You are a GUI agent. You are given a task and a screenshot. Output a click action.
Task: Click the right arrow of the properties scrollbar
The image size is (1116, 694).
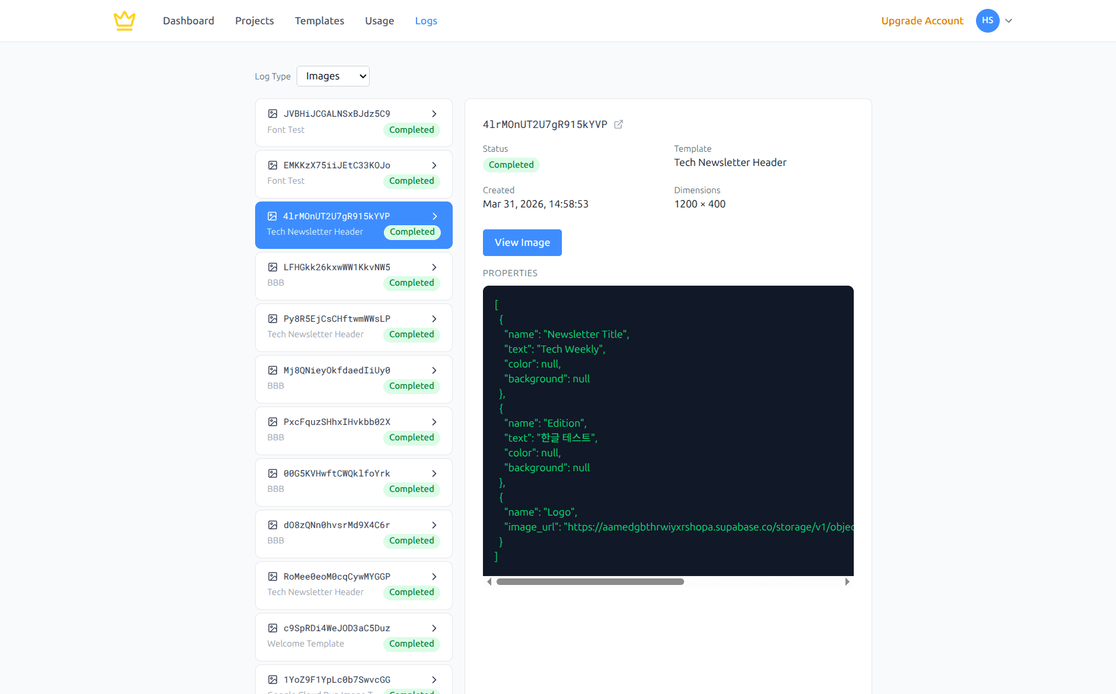click(x=848, y=582)
